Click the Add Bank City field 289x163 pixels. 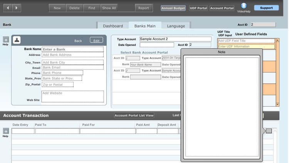pyautogui.click(x=72, y=62)
